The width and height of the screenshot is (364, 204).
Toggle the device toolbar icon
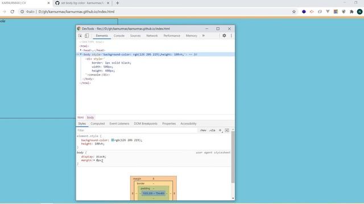(x=86, y=36)
